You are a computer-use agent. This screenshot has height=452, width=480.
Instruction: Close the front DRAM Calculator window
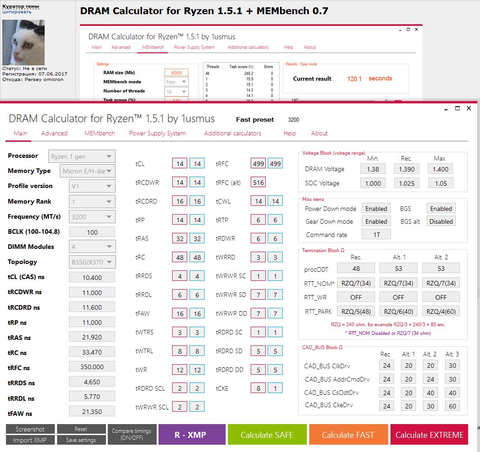tap(469, 108)
